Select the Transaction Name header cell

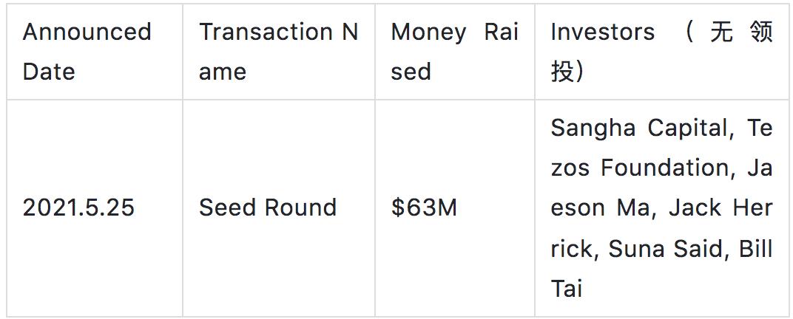click(x=278, y=52)
